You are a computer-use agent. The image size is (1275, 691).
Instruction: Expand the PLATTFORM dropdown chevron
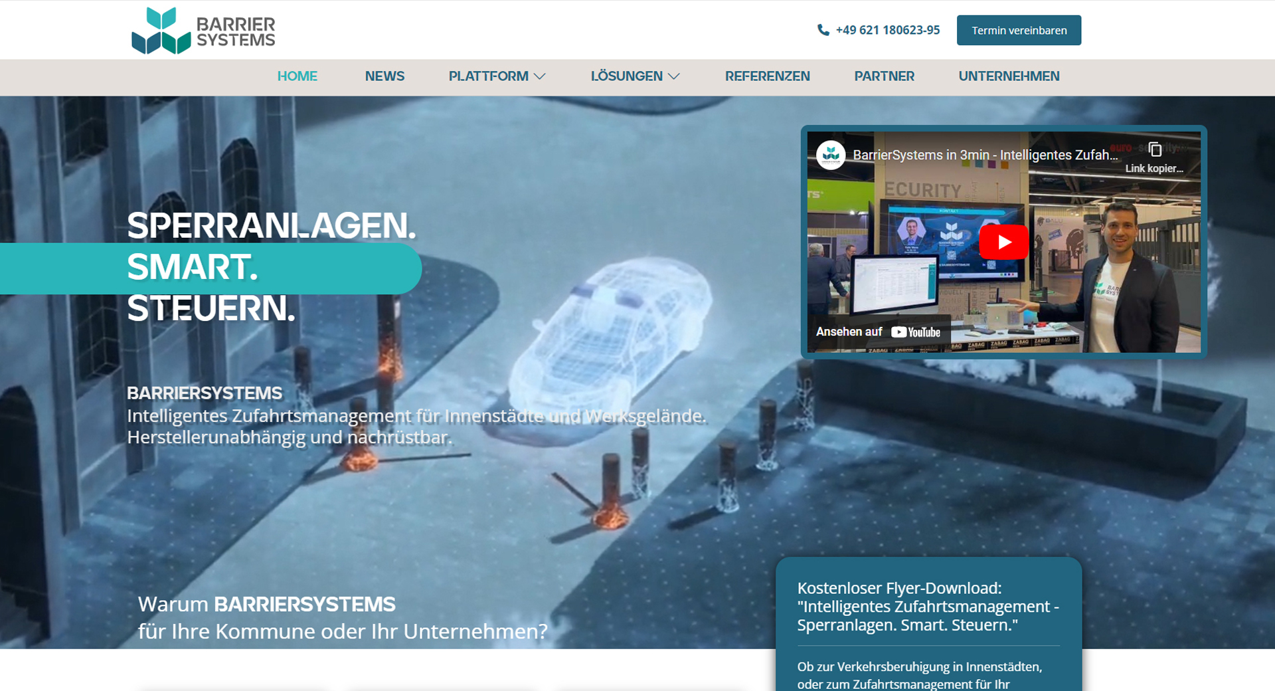coord(540,76)
